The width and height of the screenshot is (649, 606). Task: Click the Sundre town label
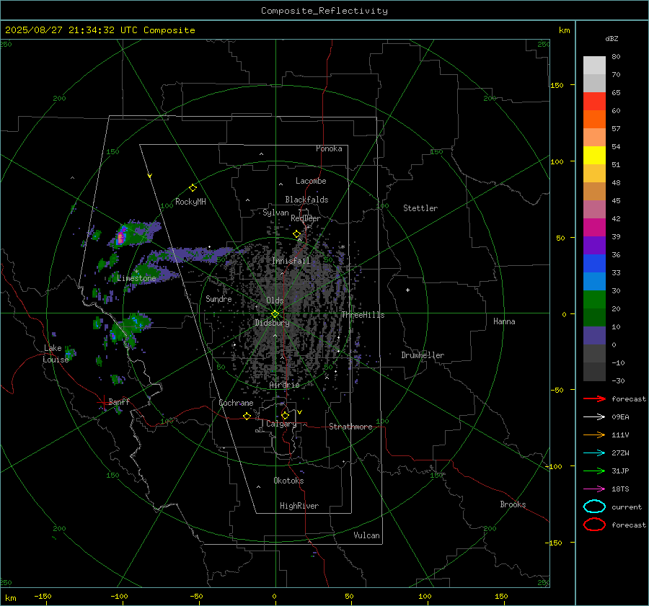(x=218, y=298)
